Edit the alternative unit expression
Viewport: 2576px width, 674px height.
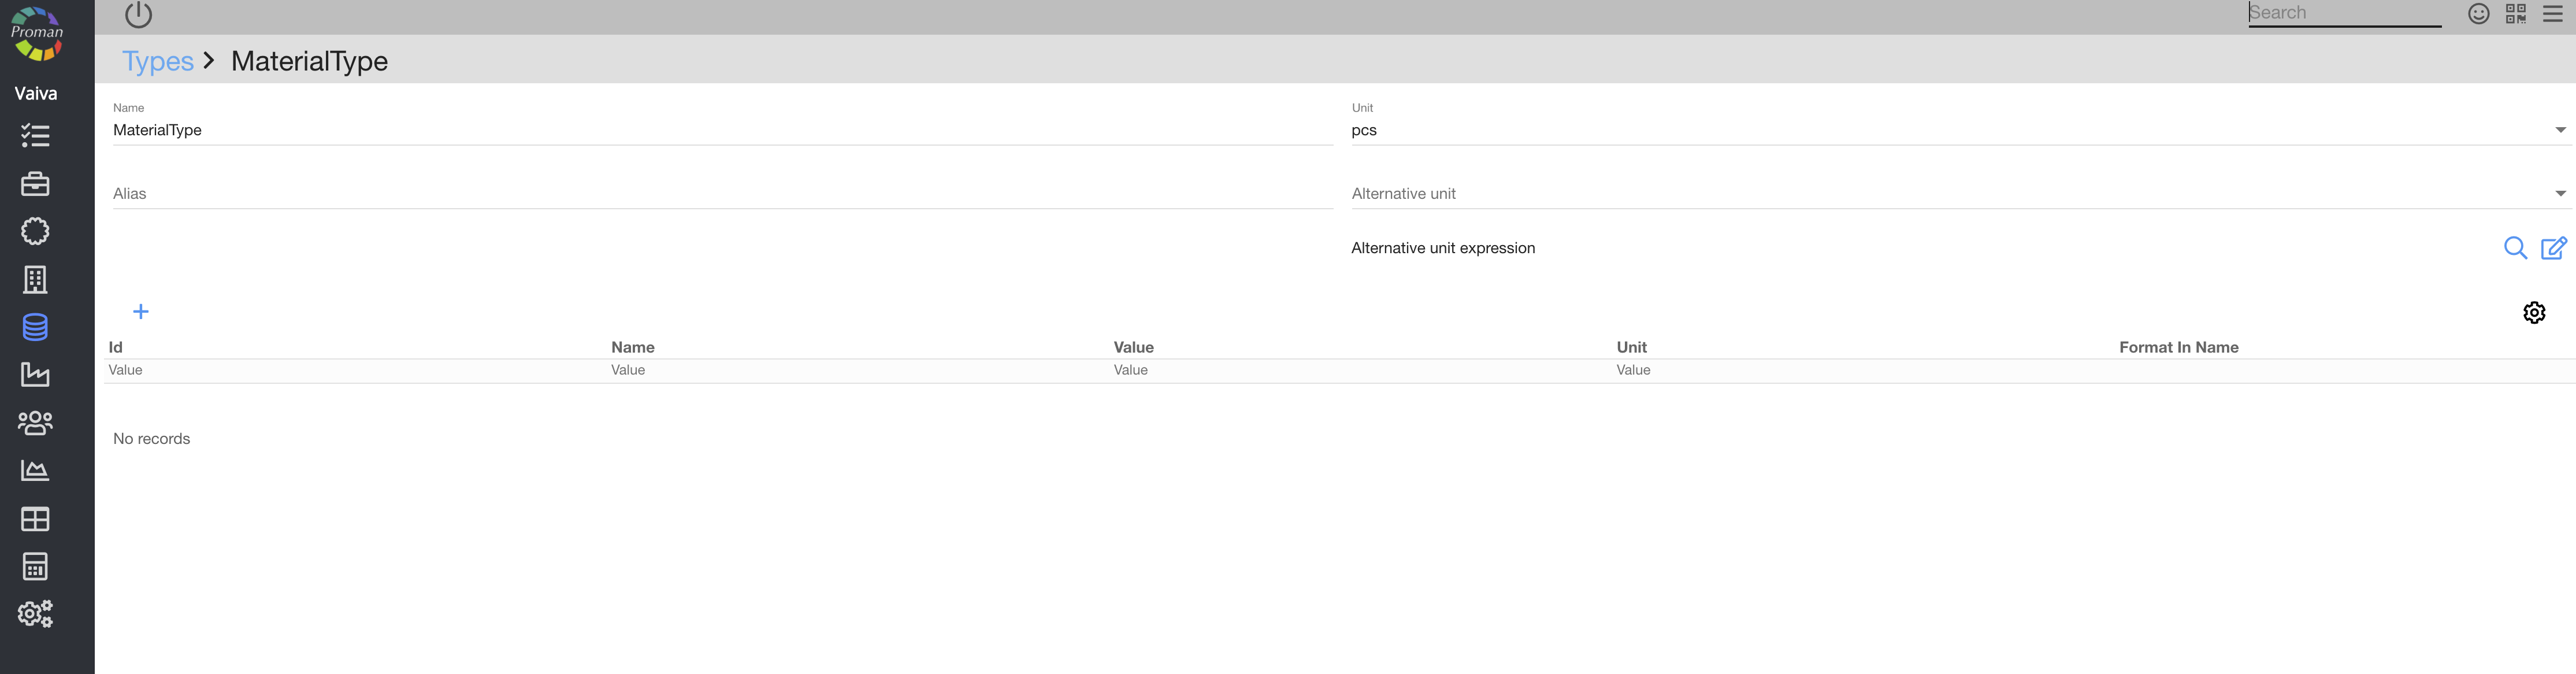(x=2553, y=248)
